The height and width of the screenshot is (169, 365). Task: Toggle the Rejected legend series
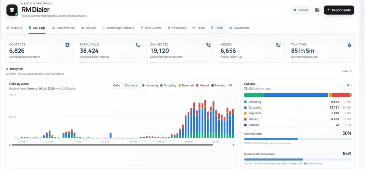(x=186, y=85)
